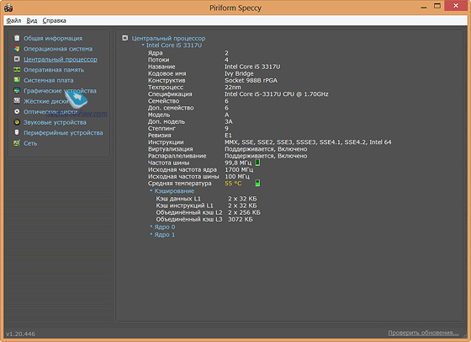
Task: Click the Speccy app icon in title bar
Action: 8,8
